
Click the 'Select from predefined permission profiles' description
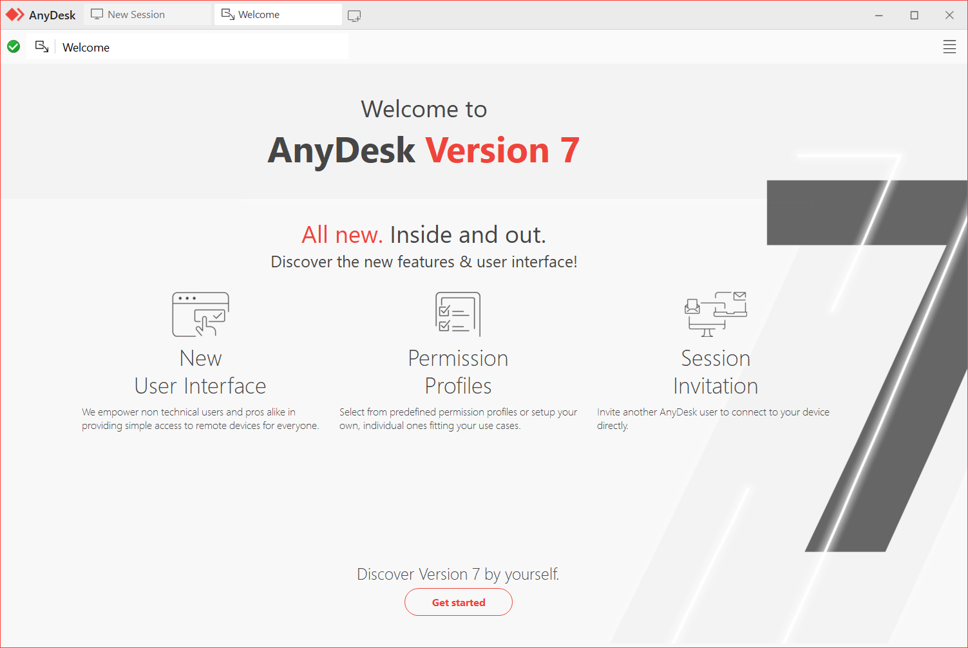click(458, 419)
